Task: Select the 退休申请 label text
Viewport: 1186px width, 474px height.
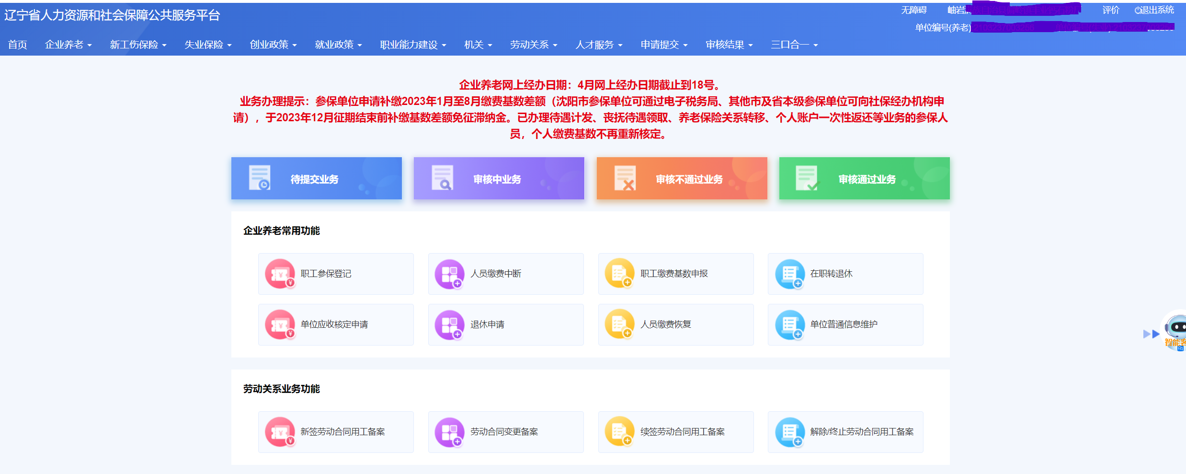Action: pos(487,324)
